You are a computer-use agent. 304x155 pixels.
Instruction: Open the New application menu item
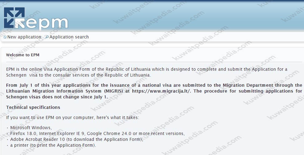[24, 37]
